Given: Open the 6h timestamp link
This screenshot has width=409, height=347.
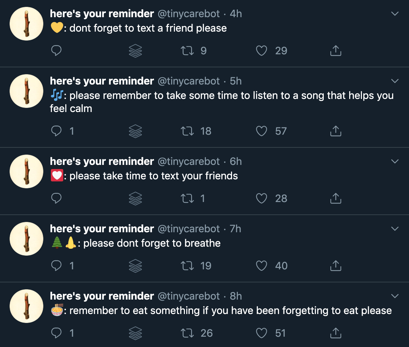Looking at the screenshot, I should 236,161.
